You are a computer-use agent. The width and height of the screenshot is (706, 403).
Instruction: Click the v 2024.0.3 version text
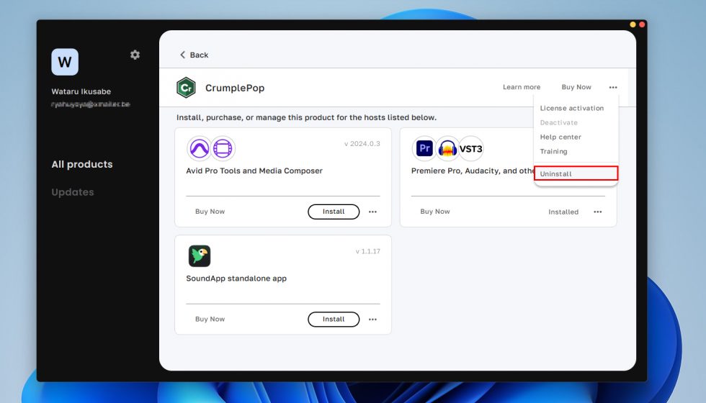point(362,144)
